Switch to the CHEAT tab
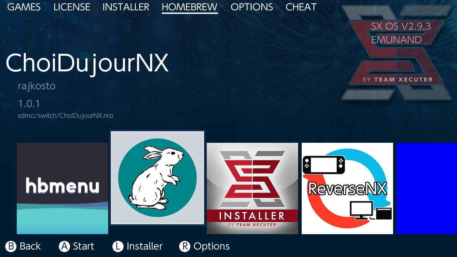Screen dimensions: 457x257 click(x=301, y=7)
